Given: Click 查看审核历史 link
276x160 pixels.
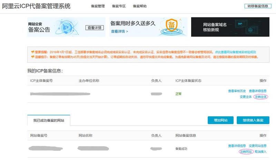Looking at the screenshot, I should [x=237, y=91].
